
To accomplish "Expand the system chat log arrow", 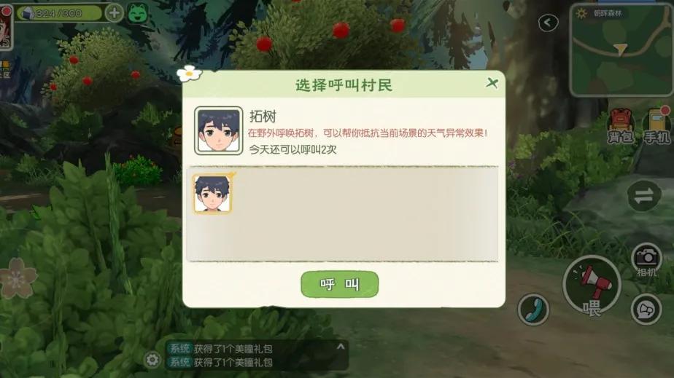I will point(341,346).
